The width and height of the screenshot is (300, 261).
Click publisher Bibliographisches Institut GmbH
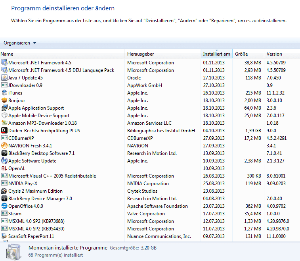coord(161,131)
